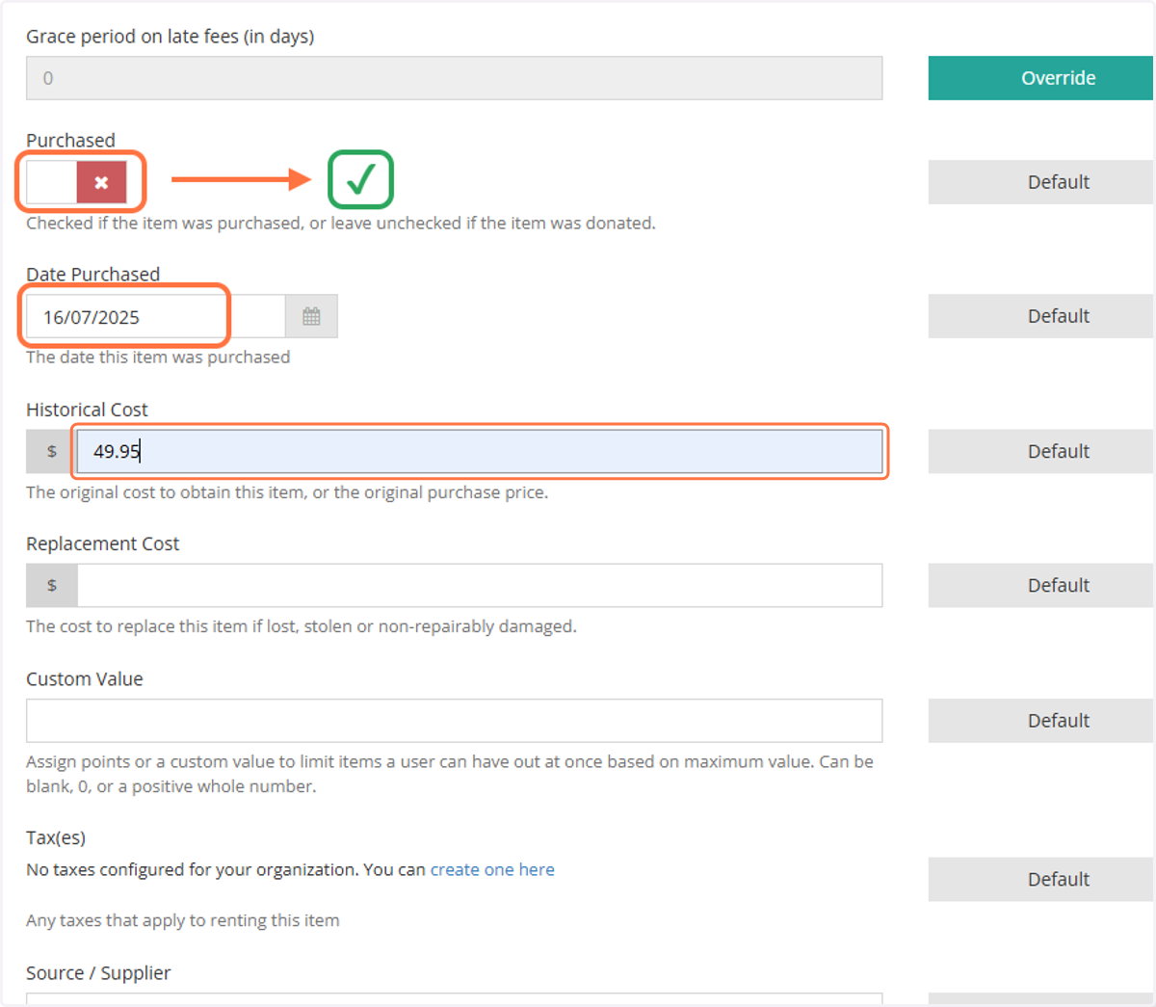Toggle the Purchased switch on
The height and width of the screenshot is (1007, 1156).
(77, 182)
